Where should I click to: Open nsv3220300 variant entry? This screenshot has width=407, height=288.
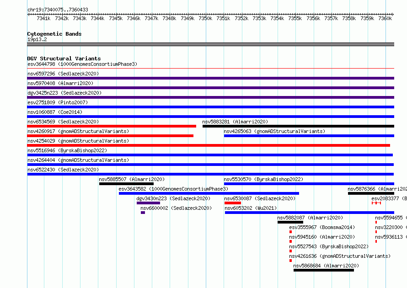391,227
